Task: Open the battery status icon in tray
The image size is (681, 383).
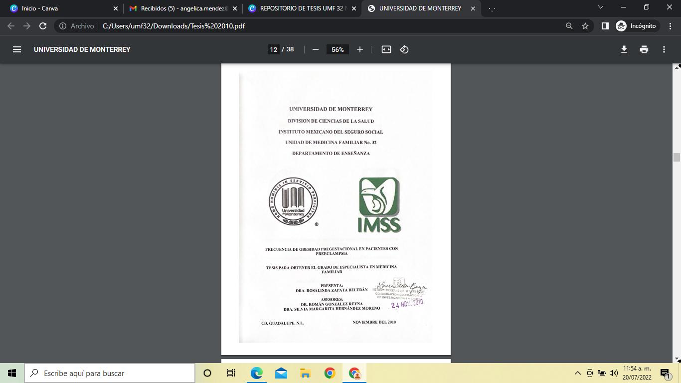Action: [602, 373]
